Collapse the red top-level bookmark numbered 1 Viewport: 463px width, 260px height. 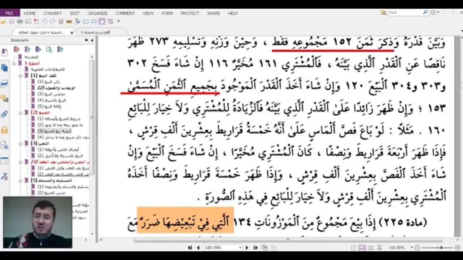pos(14,64)
